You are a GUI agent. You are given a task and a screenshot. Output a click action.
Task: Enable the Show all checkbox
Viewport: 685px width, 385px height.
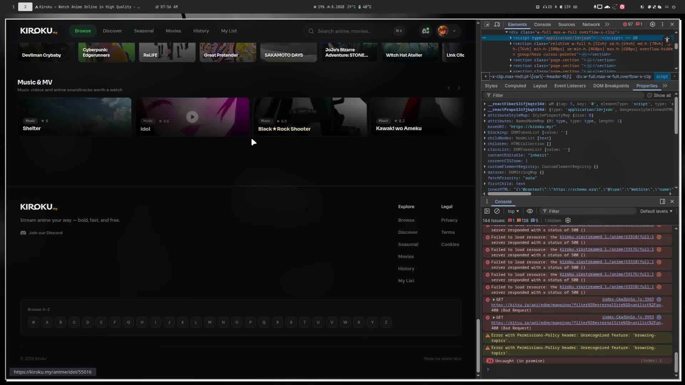coord(650,95)
